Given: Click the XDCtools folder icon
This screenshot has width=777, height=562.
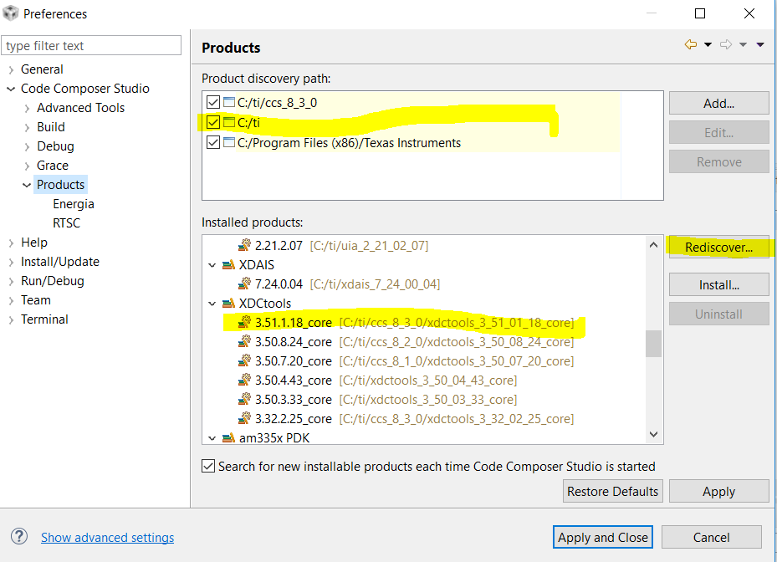Looking at the screenshot, I should (228, 303).
